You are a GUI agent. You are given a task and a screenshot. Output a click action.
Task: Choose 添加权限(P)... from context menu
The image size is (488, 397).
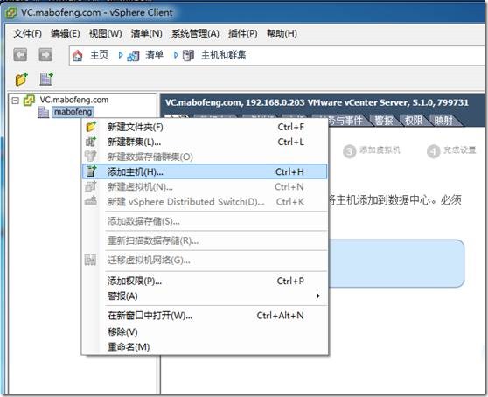(x=205, y=281)
